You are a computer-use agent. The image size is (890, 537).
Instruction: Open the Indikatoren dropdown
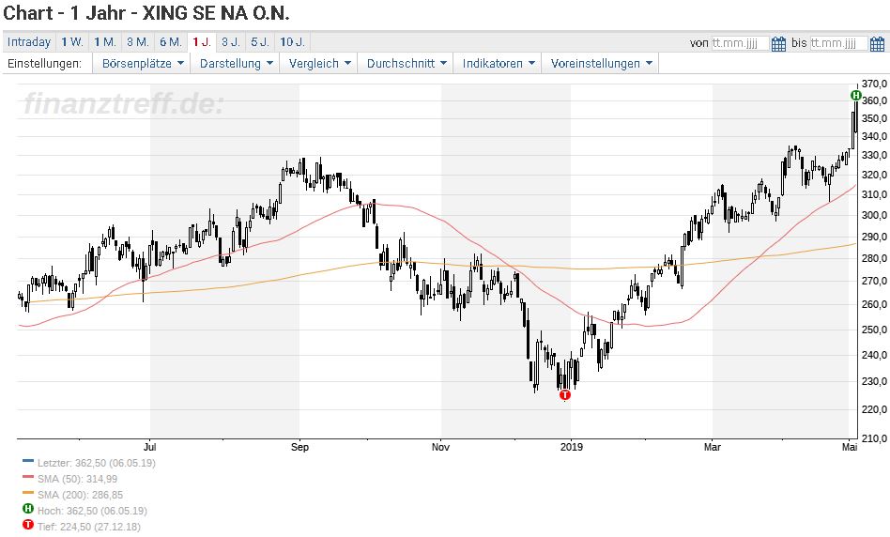click(498, 64)
